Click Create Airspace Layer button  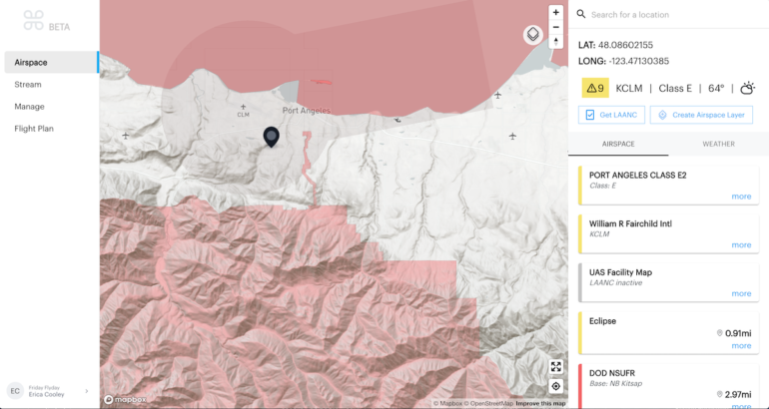[701, 115]
